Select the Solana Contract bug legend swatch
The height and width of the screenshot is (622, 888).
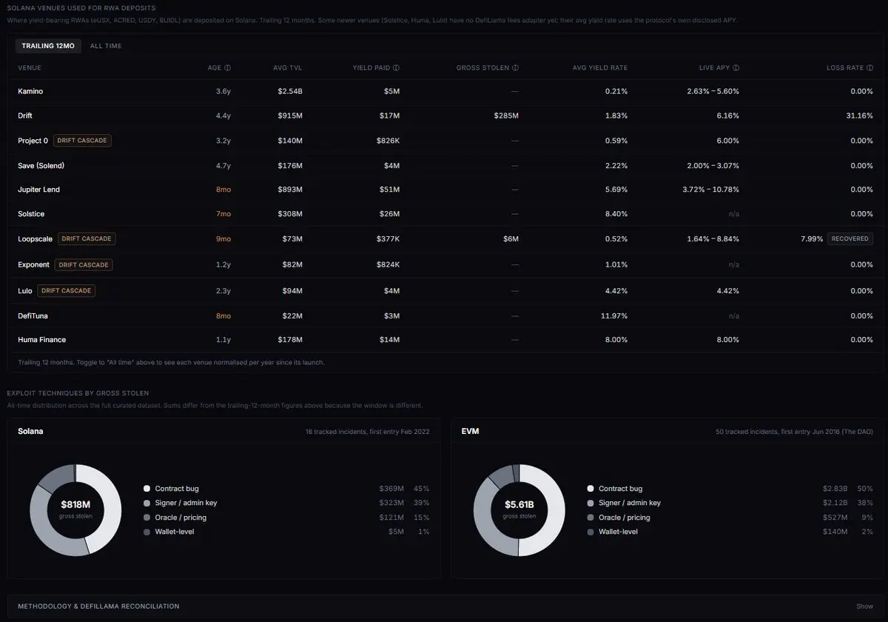click(x=147, y=489)
